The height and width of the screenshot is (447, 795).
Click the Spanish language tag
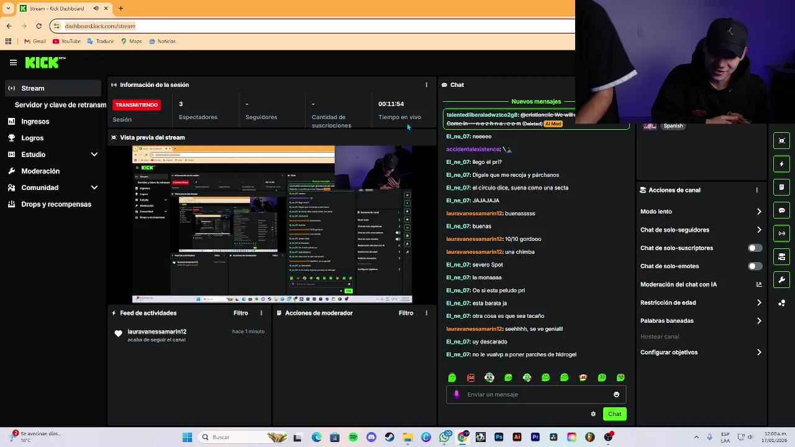673,126
